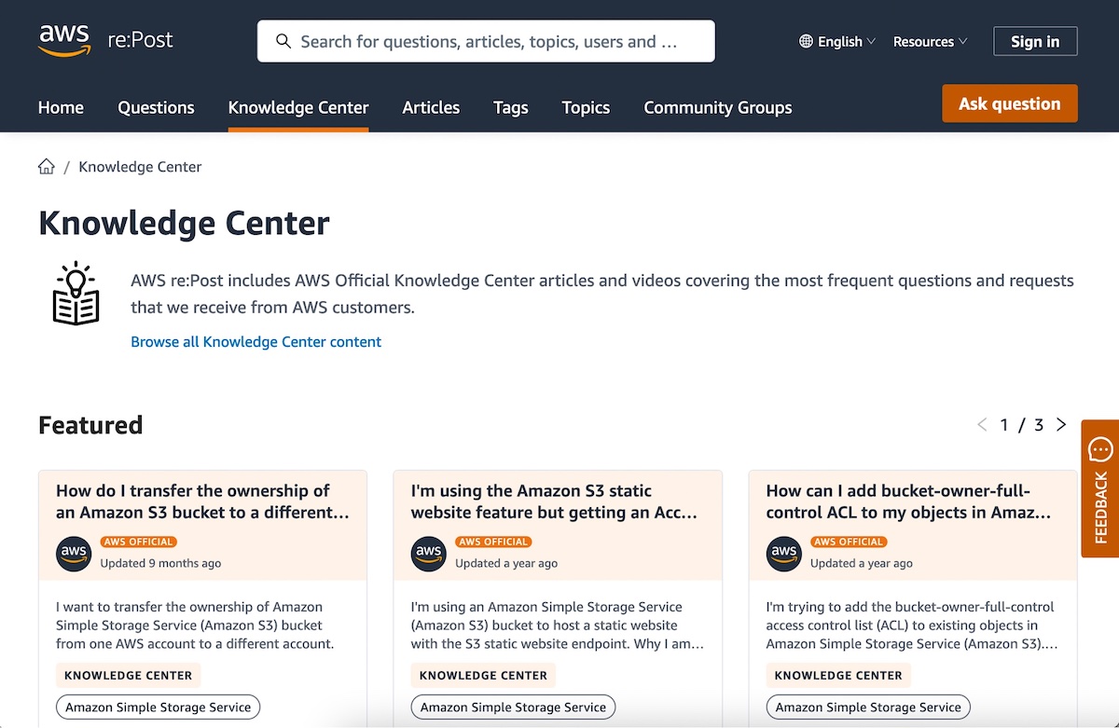This screenshot has width=1119, height=728.
Task: Click Amazon Simple Storage Service tag on first card
Action: pyautogui.click(x=158, y=707)
